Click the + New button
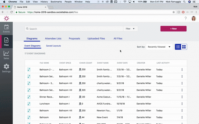 click(x=173, y=29)
